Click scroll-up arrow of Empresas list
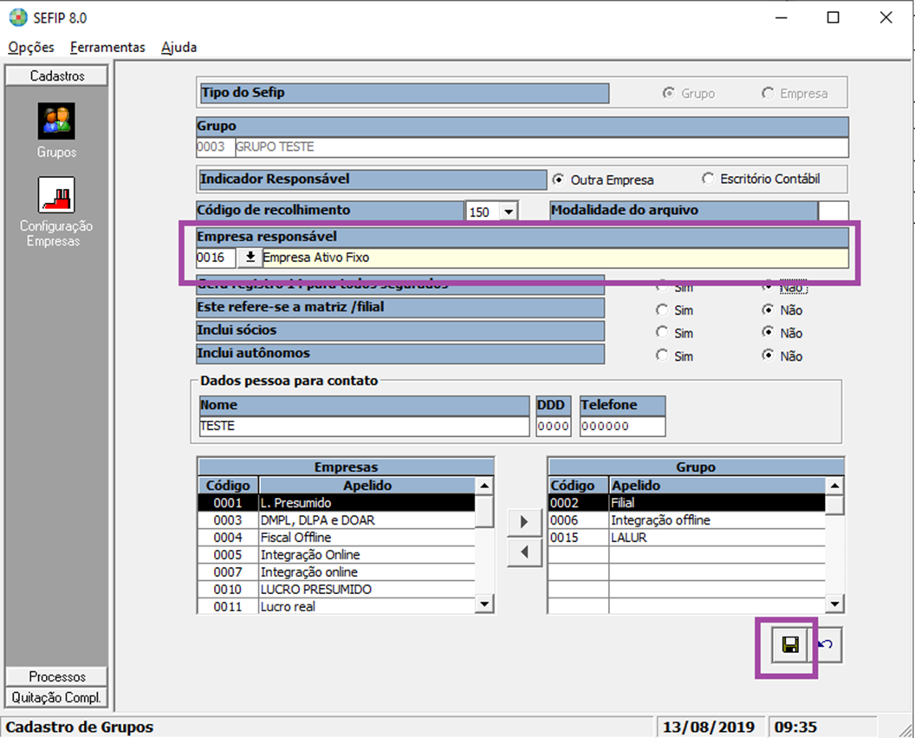The height and width of the screenshot is (738, 915). (x=484, y=486)
